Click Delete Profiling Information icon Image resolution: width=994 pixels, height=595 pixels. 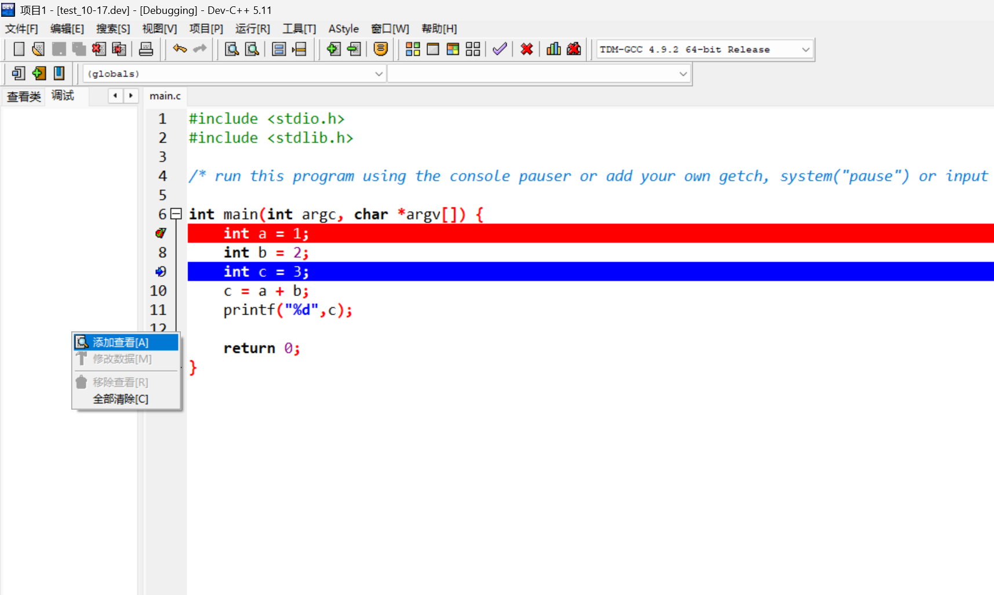574,49
